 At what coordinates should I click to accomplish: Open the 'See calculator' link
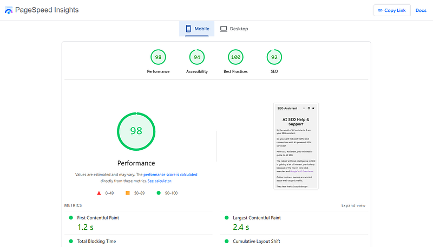point(160,181)
